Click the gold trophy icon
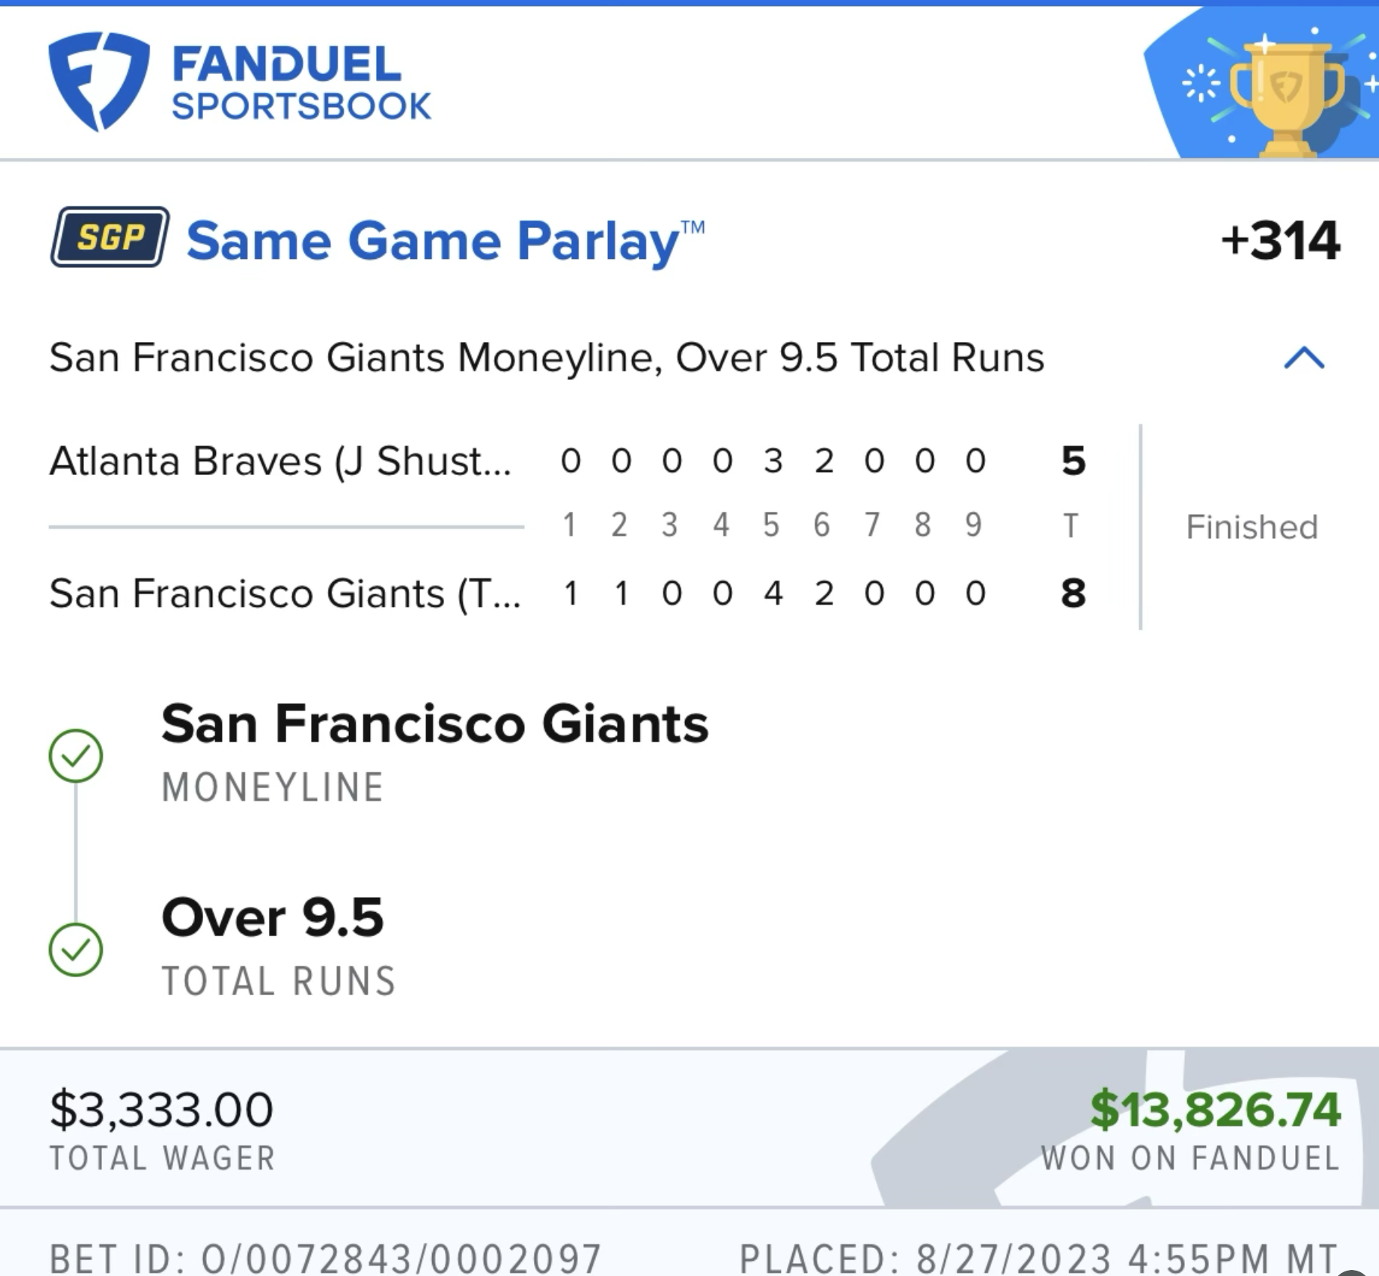The width and height of the screenshot is (1379, 1276). pyautogui.click(x=1286, y=94)
